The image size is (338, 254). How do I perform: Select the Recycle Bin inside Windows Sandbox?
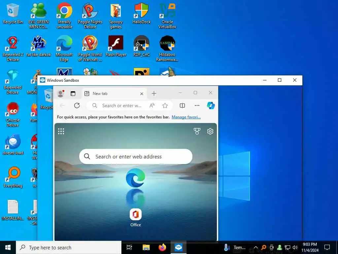(x=47, y=99)
